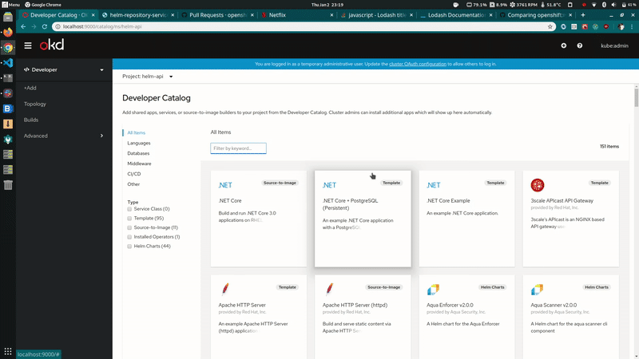This screenshot has width=639, height=359.
Task: Follow the cluster OAuth configuration link
Action: [418, 64]
